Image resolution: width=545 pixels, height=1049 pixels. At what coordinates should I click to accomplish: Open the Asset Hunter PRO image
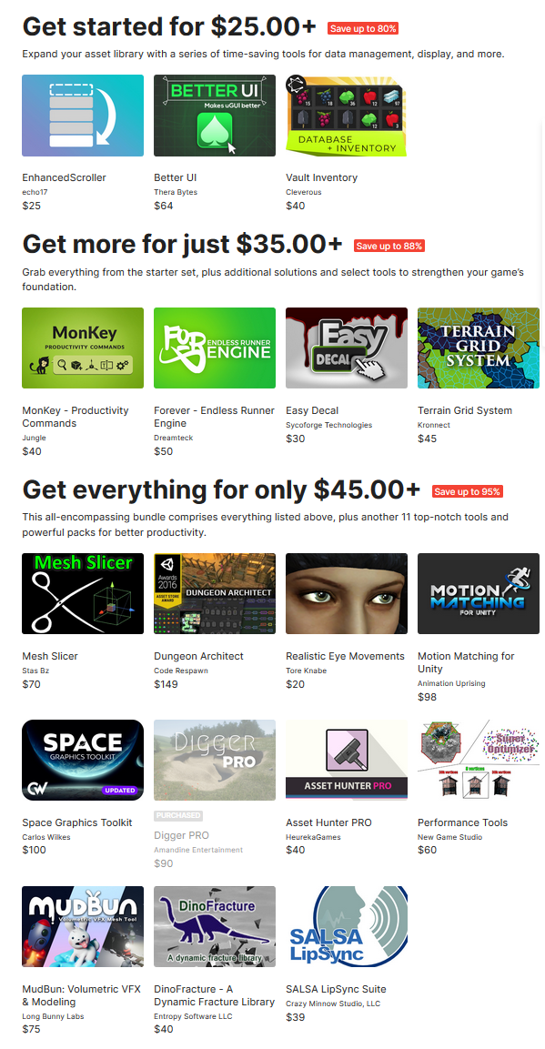(347, 760)
